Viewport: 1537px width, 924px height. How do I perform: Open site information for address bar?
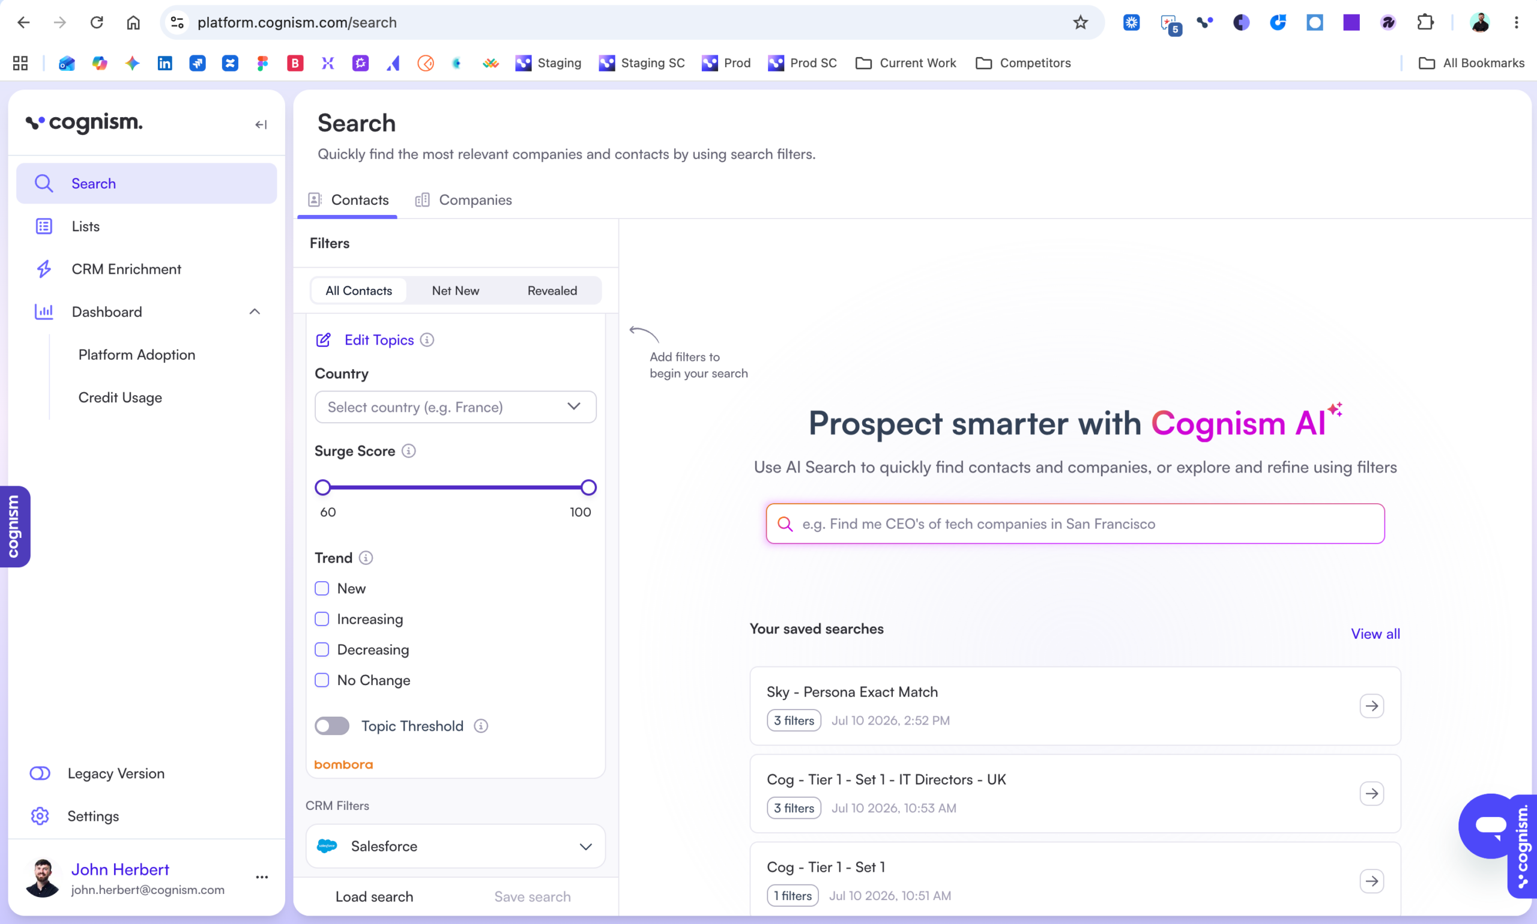[x=178, y=22]
